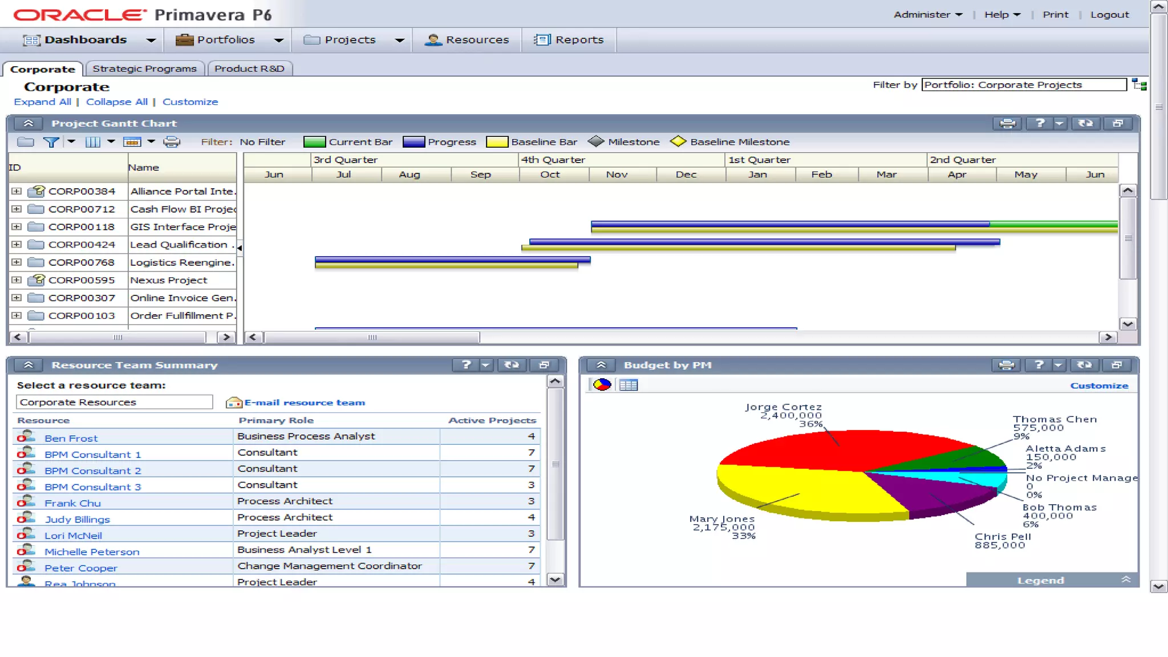Click the Corporate Resources team field
1168x657 pixels.
point(114,402)
